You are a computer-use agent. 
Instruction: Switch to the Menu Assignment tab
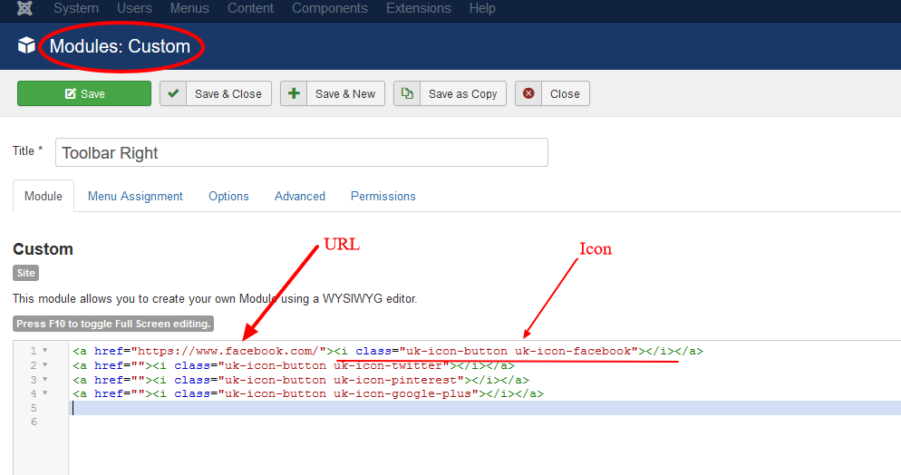coord(135,196)
